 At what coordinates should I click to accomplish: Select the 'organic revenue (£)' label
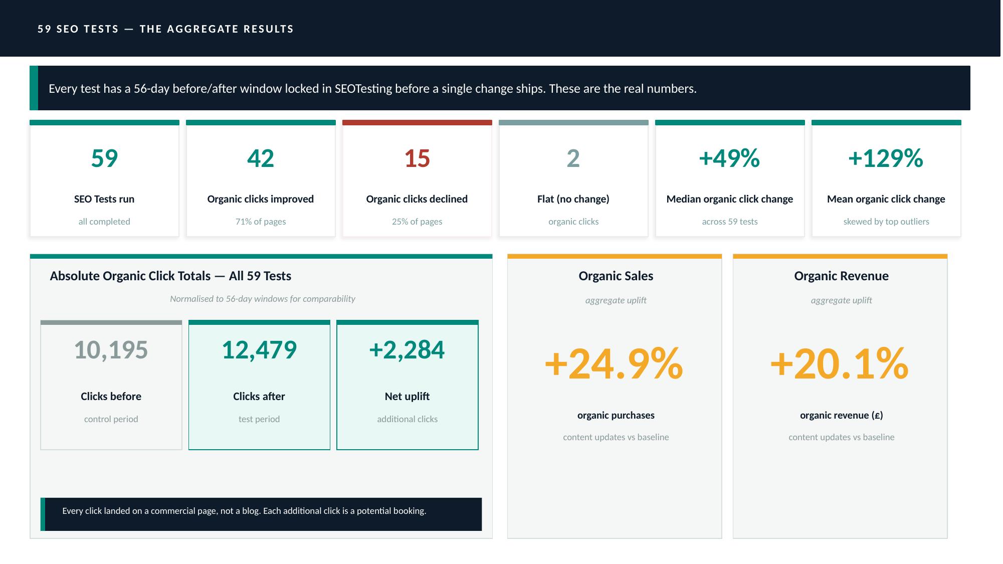coord(842,416)
